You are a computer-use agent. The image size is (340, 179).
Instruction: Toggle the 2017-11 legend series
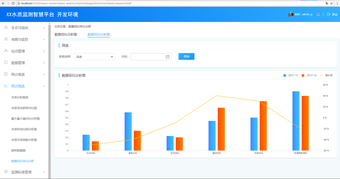(x=291, y=75)
